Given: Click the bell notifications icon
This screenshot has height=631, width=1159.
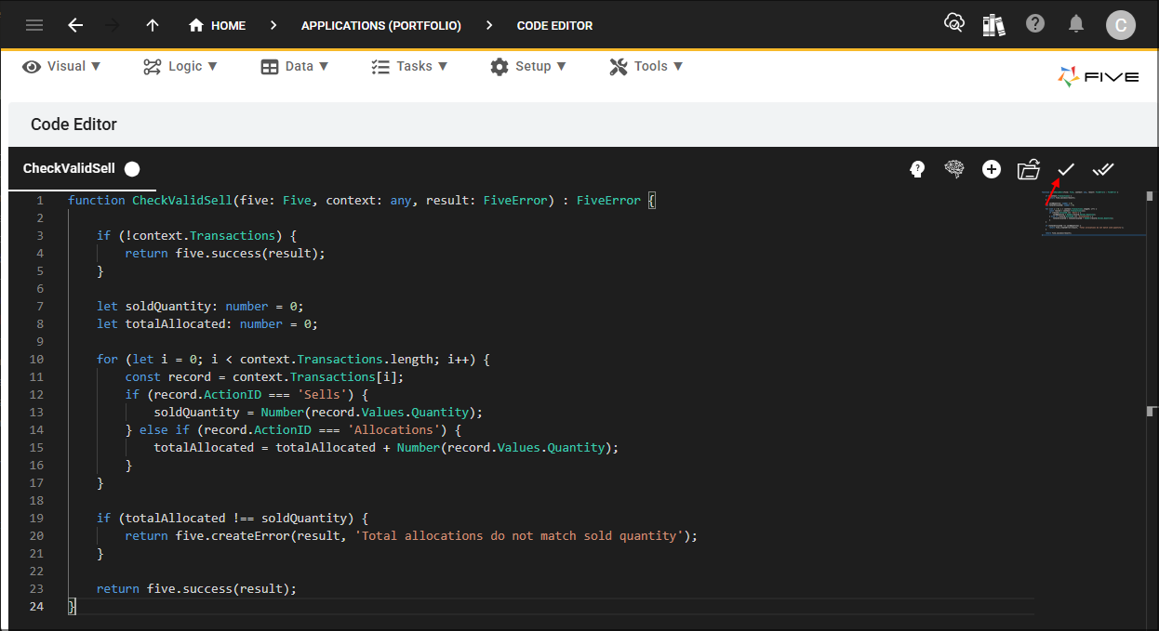Looking at the screenshot, I should [1076, 24].
